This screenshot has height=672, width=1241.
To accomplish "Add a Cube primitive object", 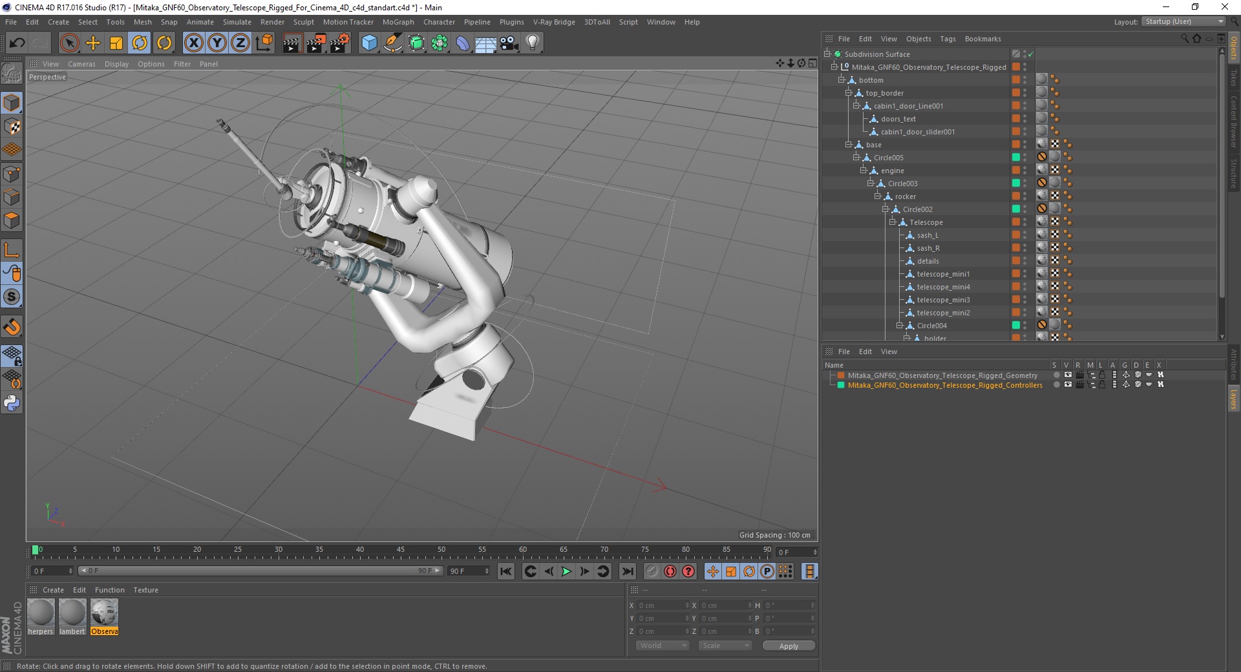I will point(369,43).
